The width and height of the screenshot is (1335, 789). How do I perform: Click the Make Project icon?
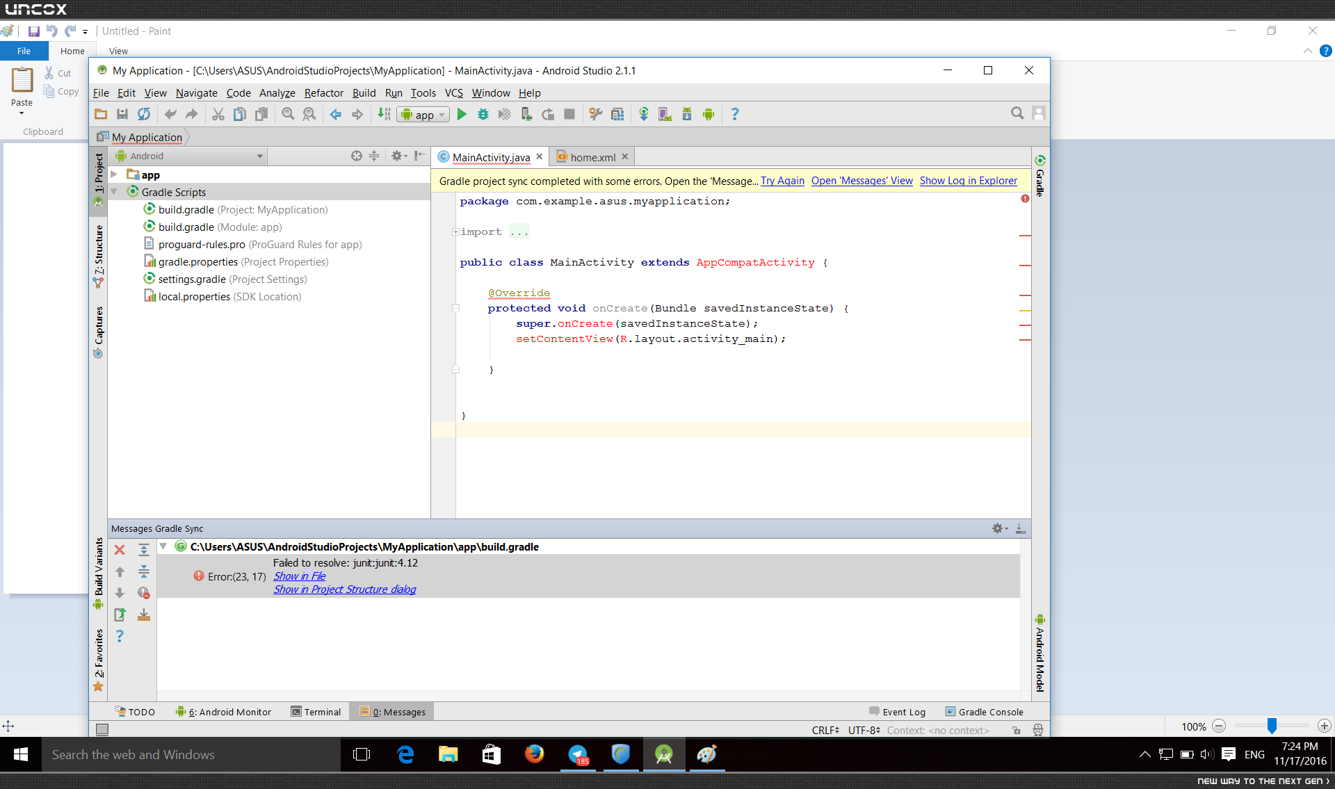click(384, 115)
